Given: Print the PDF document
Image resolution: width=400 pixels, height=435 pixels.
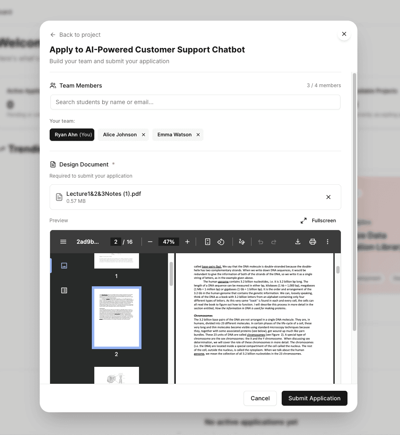Looking at the screenshot, I should [313, 242].
